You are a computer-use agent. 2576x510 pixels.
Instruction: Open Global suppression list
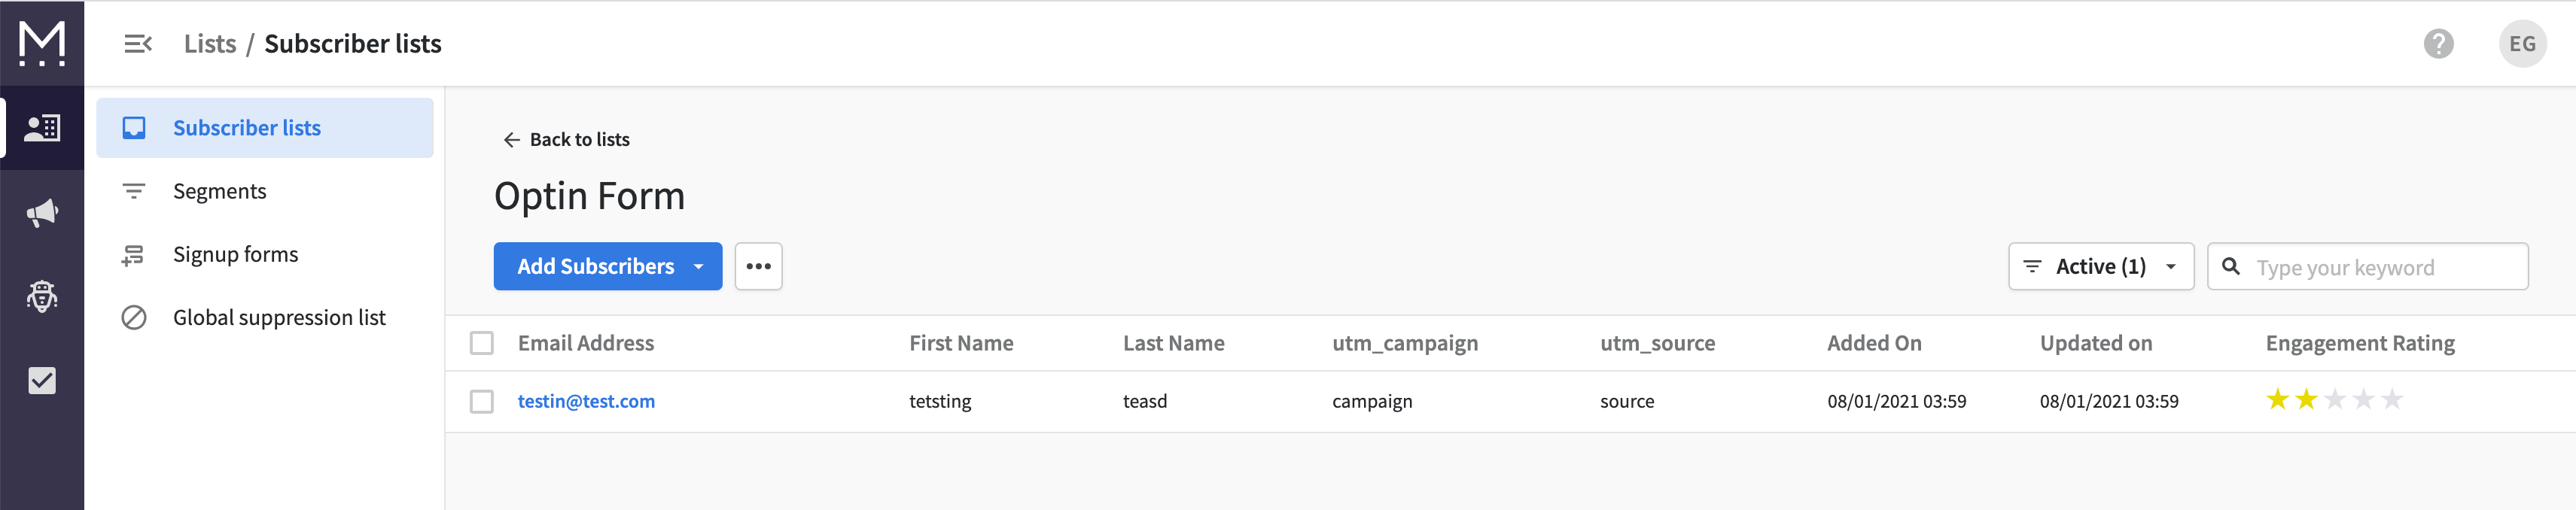pos(279,317)
